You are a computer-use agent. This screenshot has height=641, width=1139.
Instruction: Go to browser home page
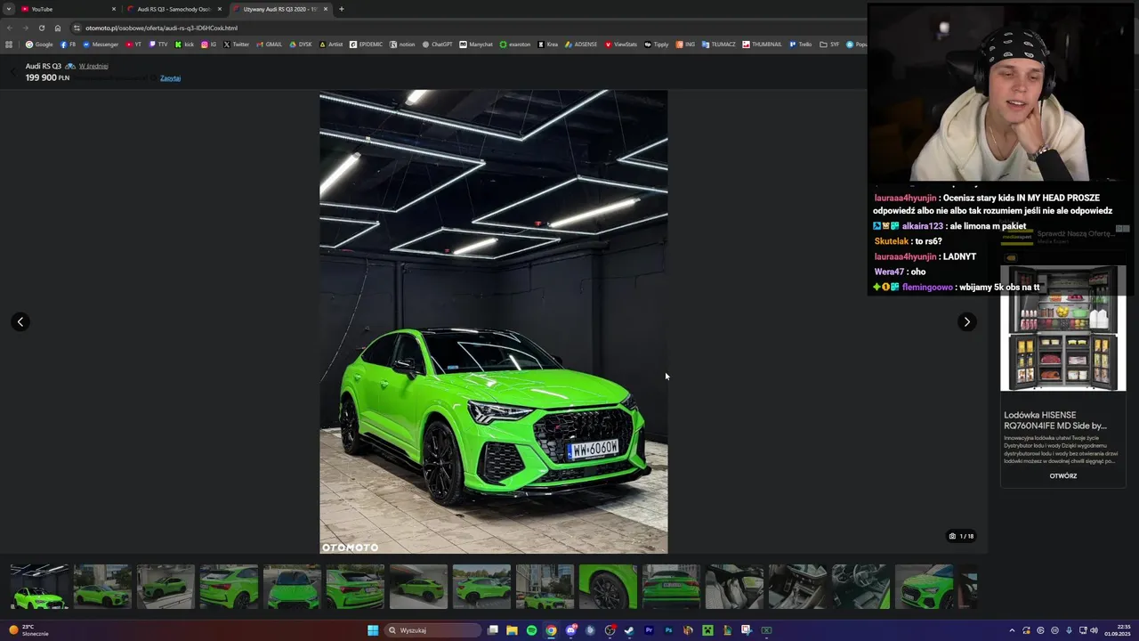[x=58, y=28]
